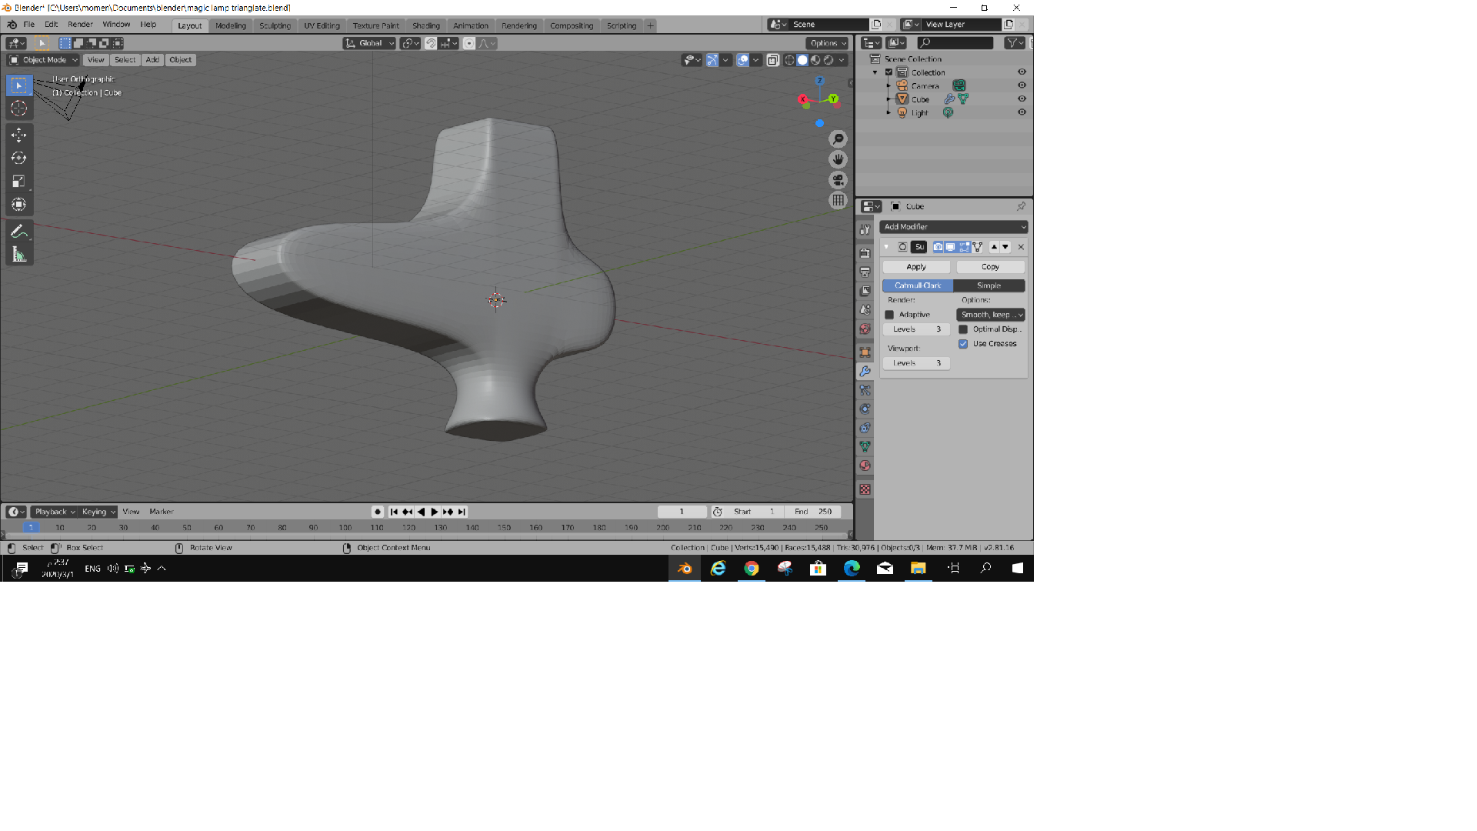This screenshot has width=1477, height=831.
Task: Switch to the Shading workspace tab
Action: click(425, 25)
